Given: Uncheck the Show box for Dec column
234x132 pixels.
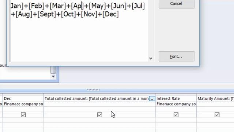Looking at the screenshot, I should click(x=23, y=115).
